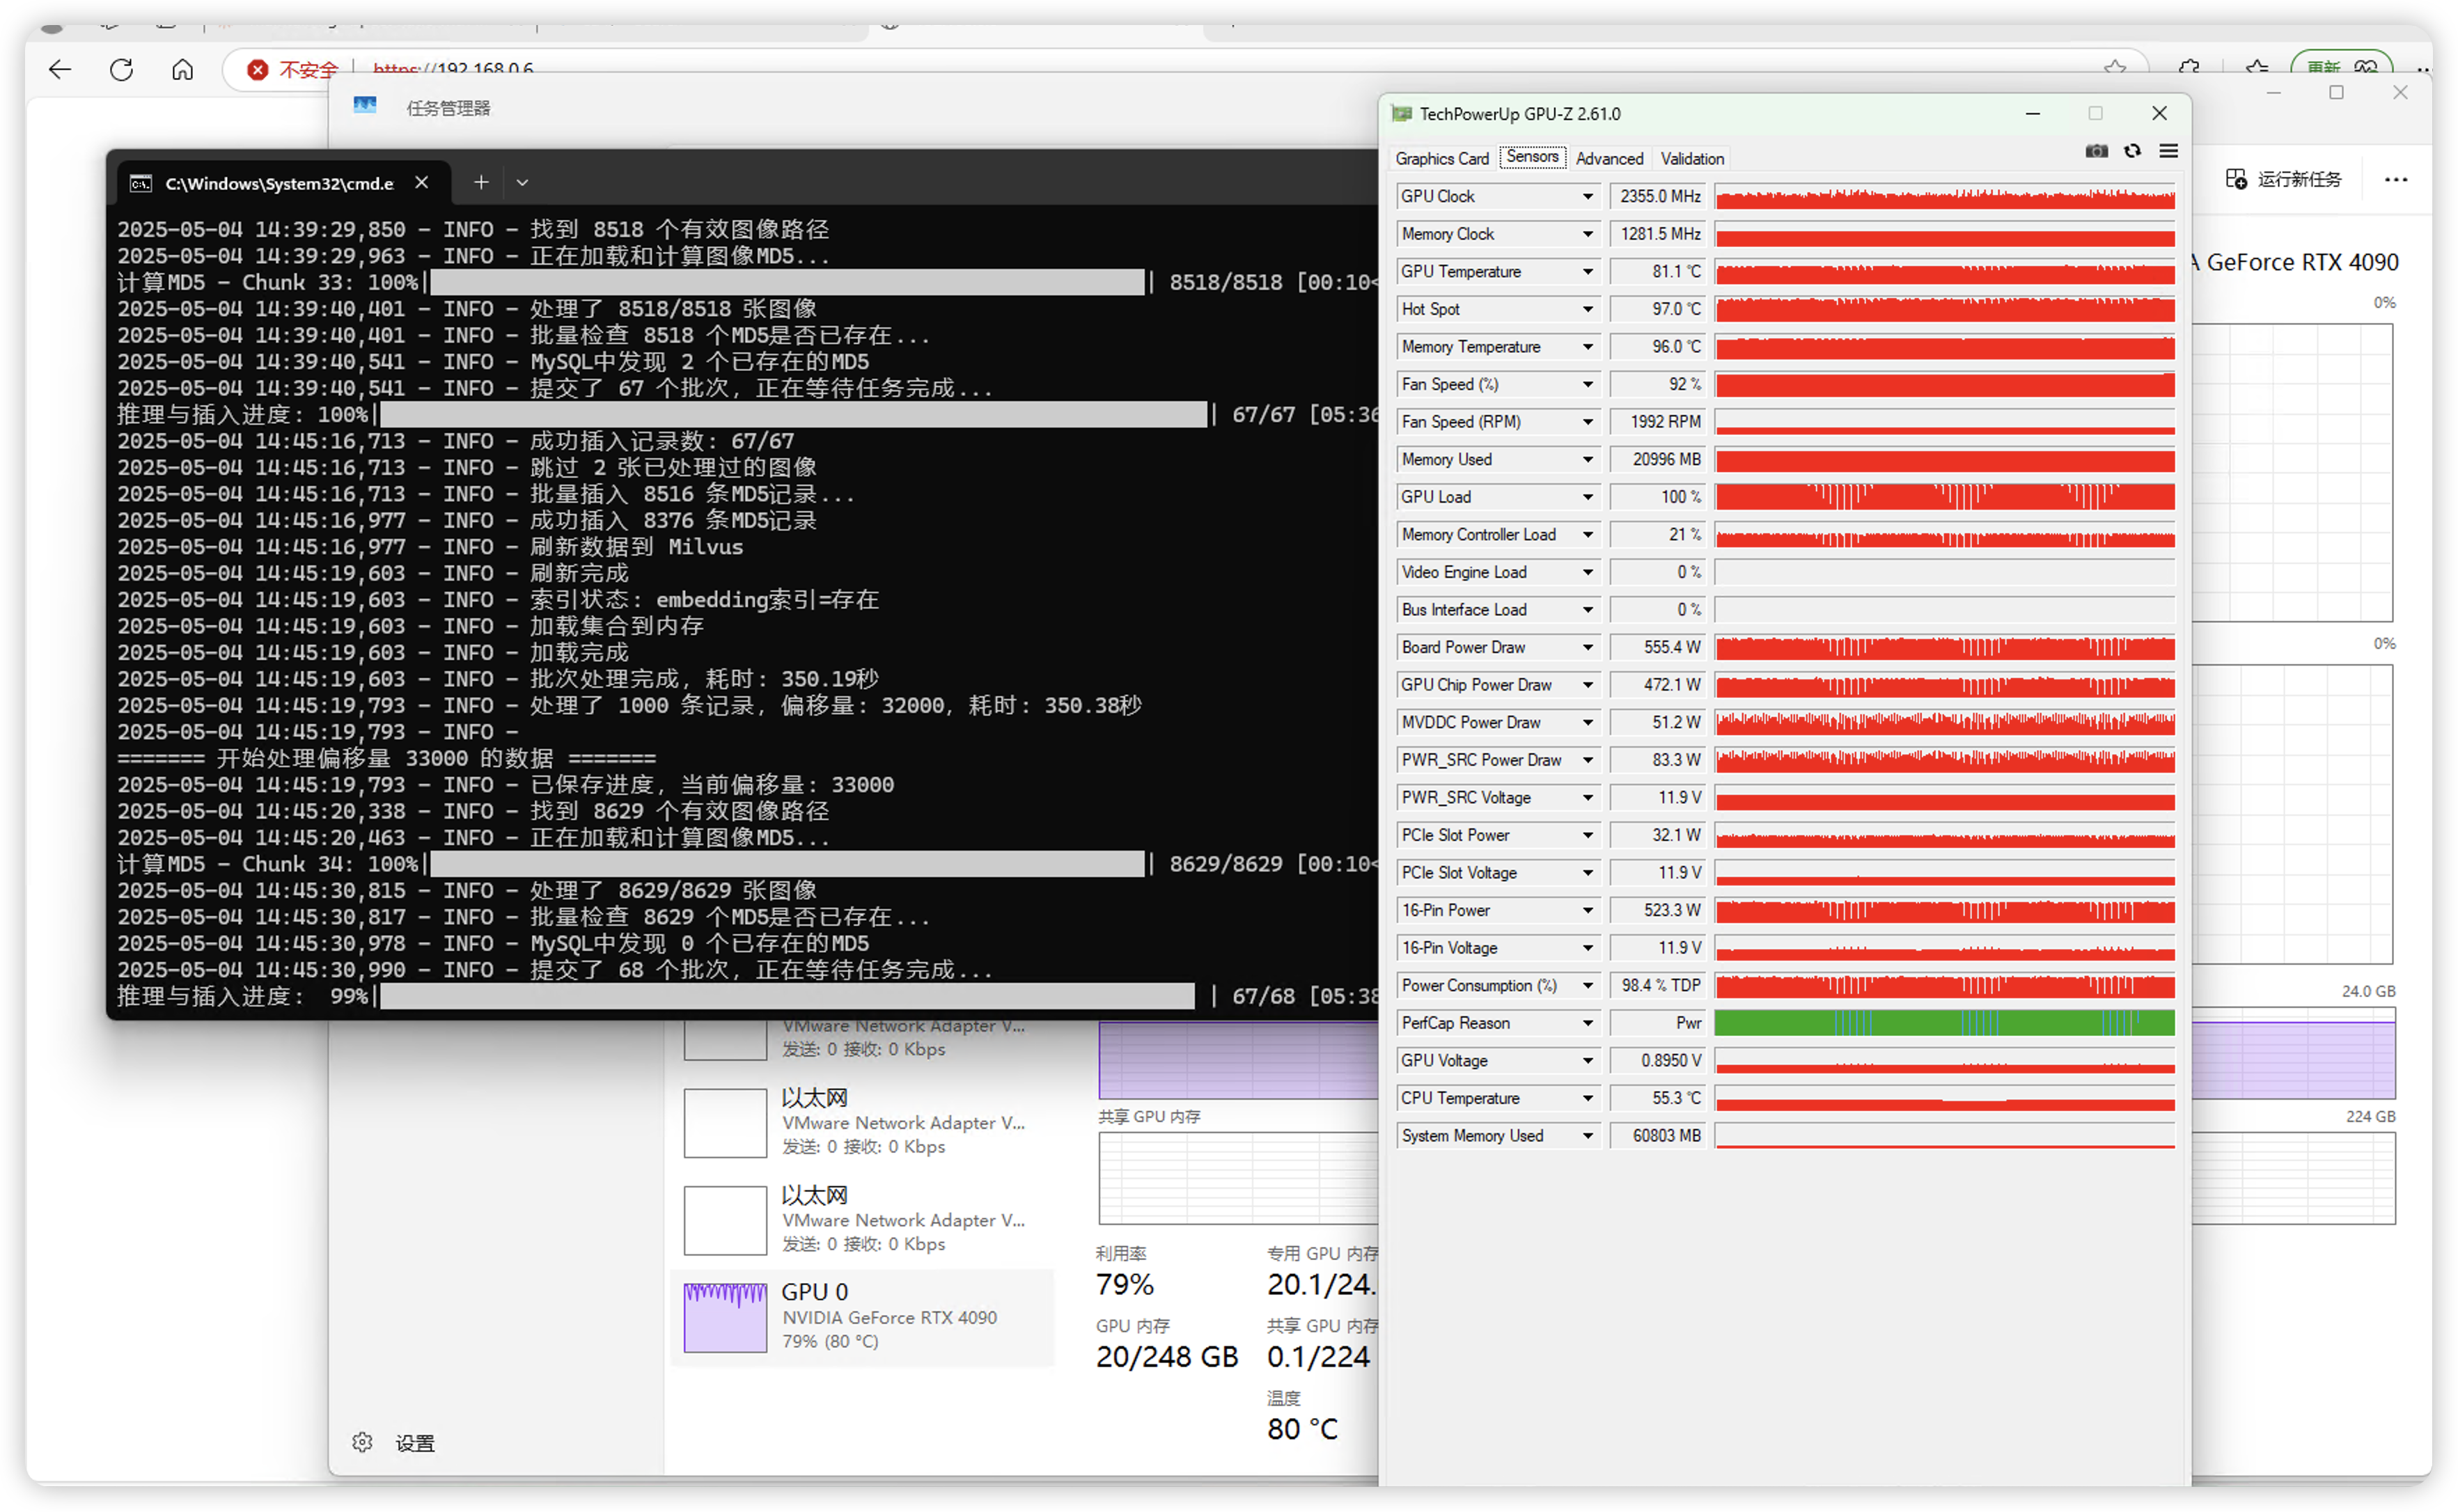The width and height of the screenshot is (2458, 1512).
Task: Click Task Manager app icon
Action: pos(365,105)
